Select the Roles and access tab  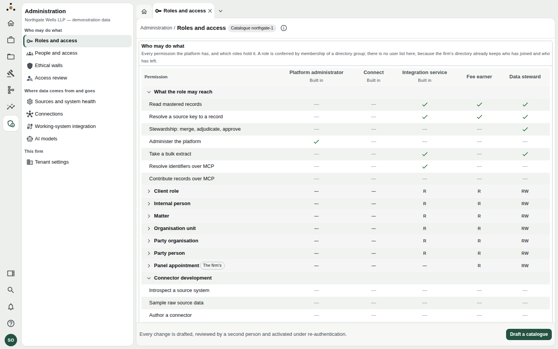pos(184,11)
